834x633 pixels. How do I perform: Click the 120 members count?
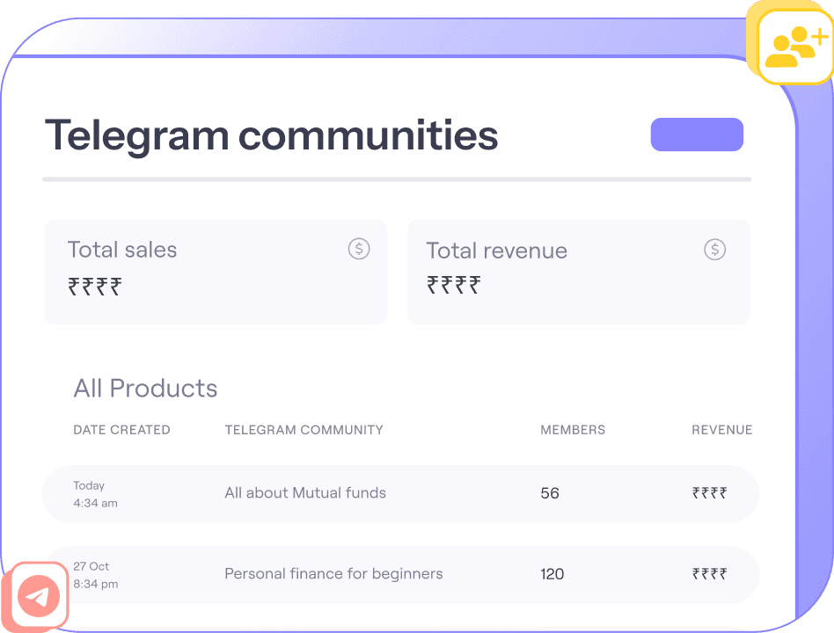pos(552,574)
